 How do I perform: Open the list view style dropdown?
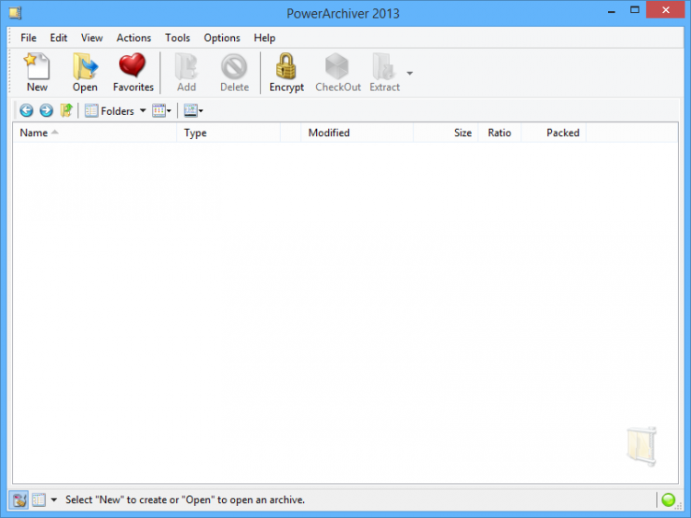162,110
